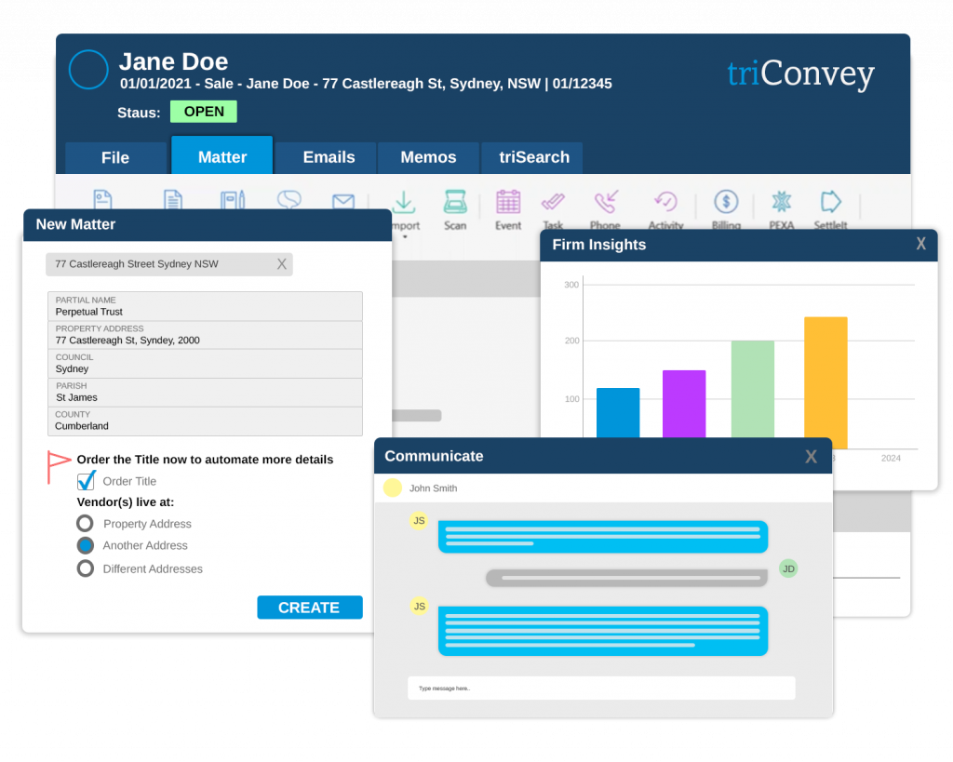This screenshot has width=953, height=762.
Task: Click the light green bar in the chart
Action: click(x=752, y=389)
